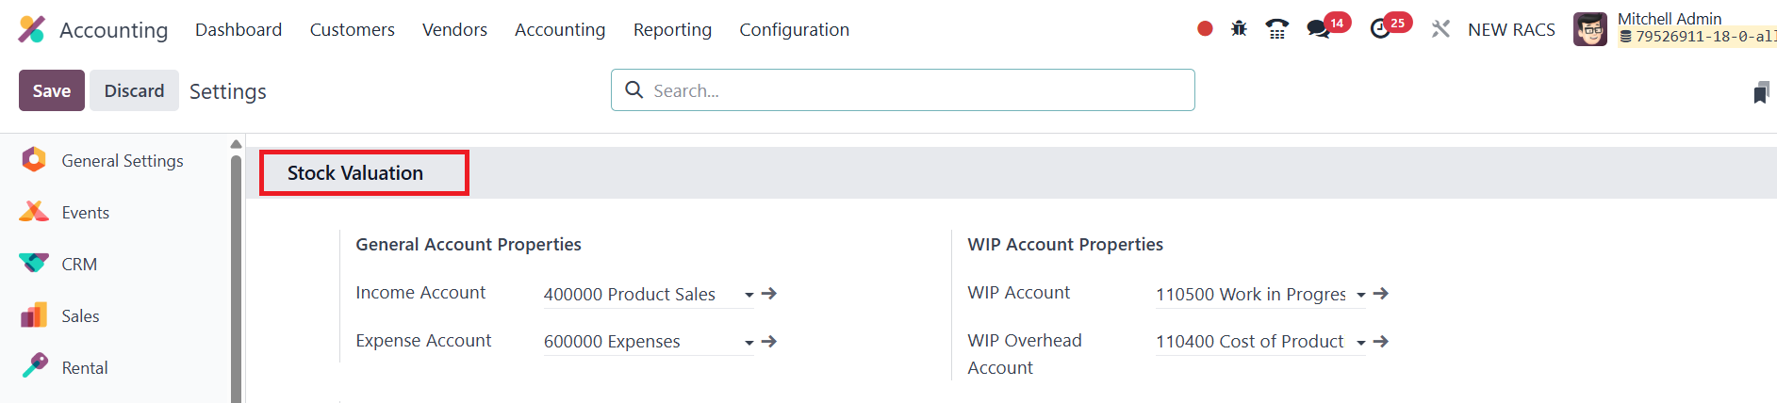Click the wrench tools icon
1777x403 pixels.
pos(1440,29)
